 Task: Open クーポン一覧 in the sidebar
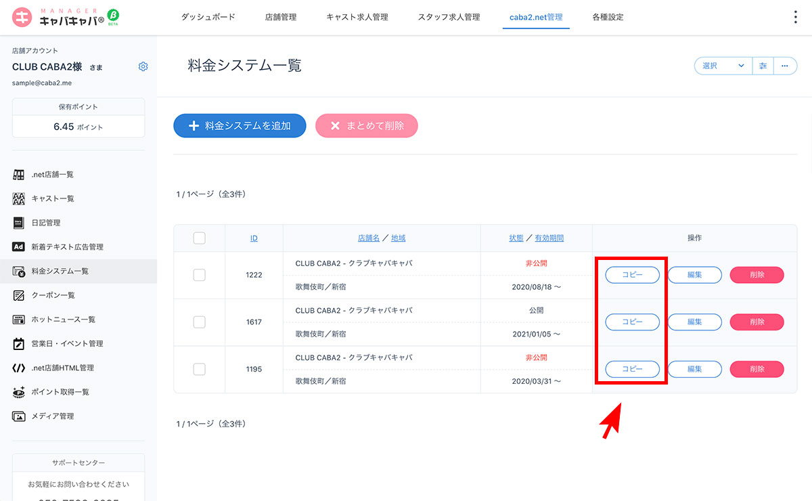[x=53, y=295]
